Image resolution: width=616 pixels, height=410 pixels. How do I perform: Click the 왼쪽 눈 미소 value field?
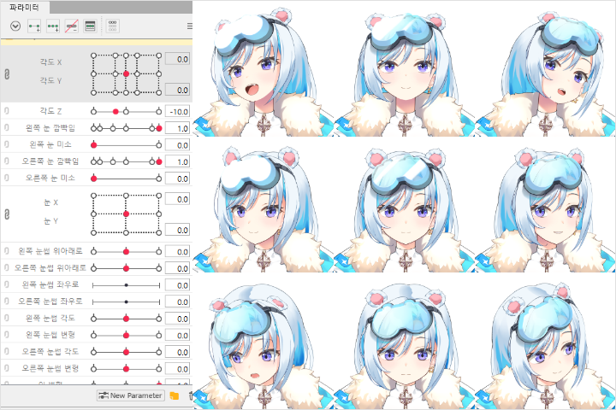178,145
